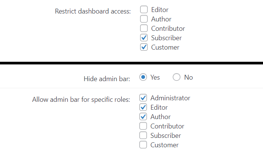Uncheck Customer in Restrict dashboard access
The width and height of the screenshot is (263, 154).
point(144,47)
